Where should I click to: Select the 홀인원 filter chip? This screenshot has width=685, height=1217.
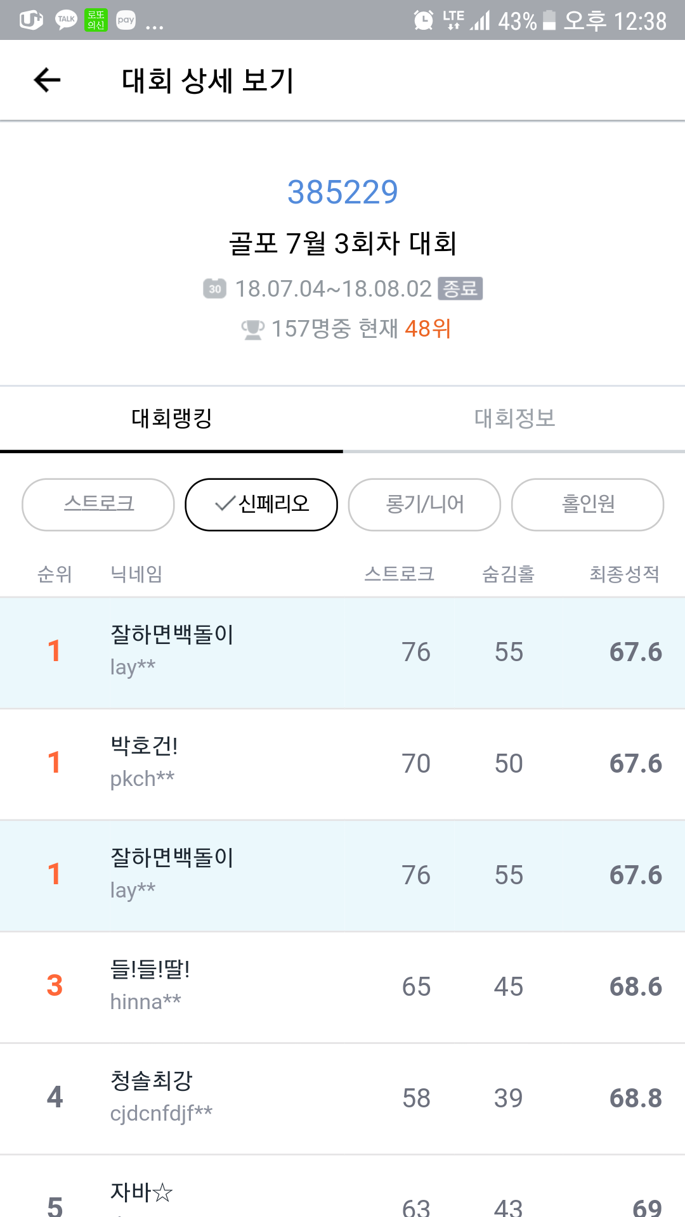[x=587, y=505]
